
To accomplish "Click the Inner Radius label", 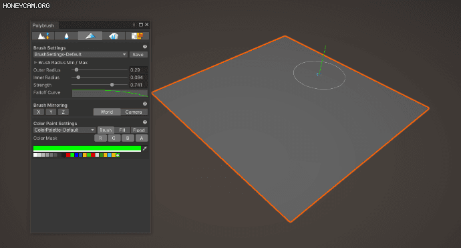I will coord(46,78).
